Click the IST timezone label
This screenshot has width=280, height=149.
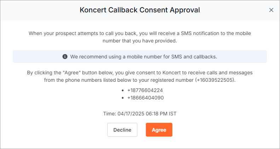[x=173, y=114]
